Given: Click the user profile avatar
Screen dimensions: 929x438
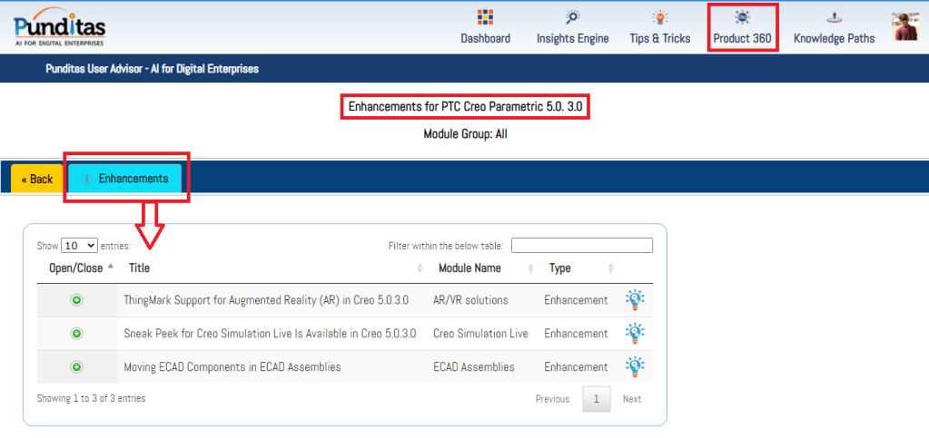Looking at the screenshot, I should 905,27.
